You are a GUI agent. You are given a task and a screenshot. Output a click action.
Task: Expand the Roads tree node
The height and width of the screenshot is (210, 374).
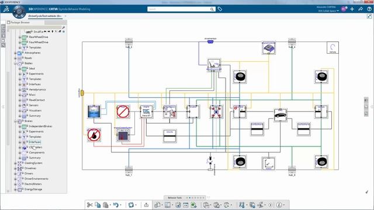pos(16,58)
